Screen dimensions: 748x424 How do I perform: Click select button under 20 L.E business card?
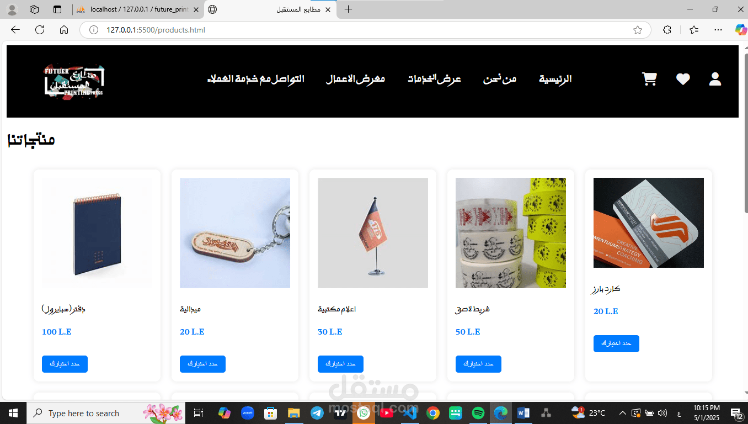(616, 343)
